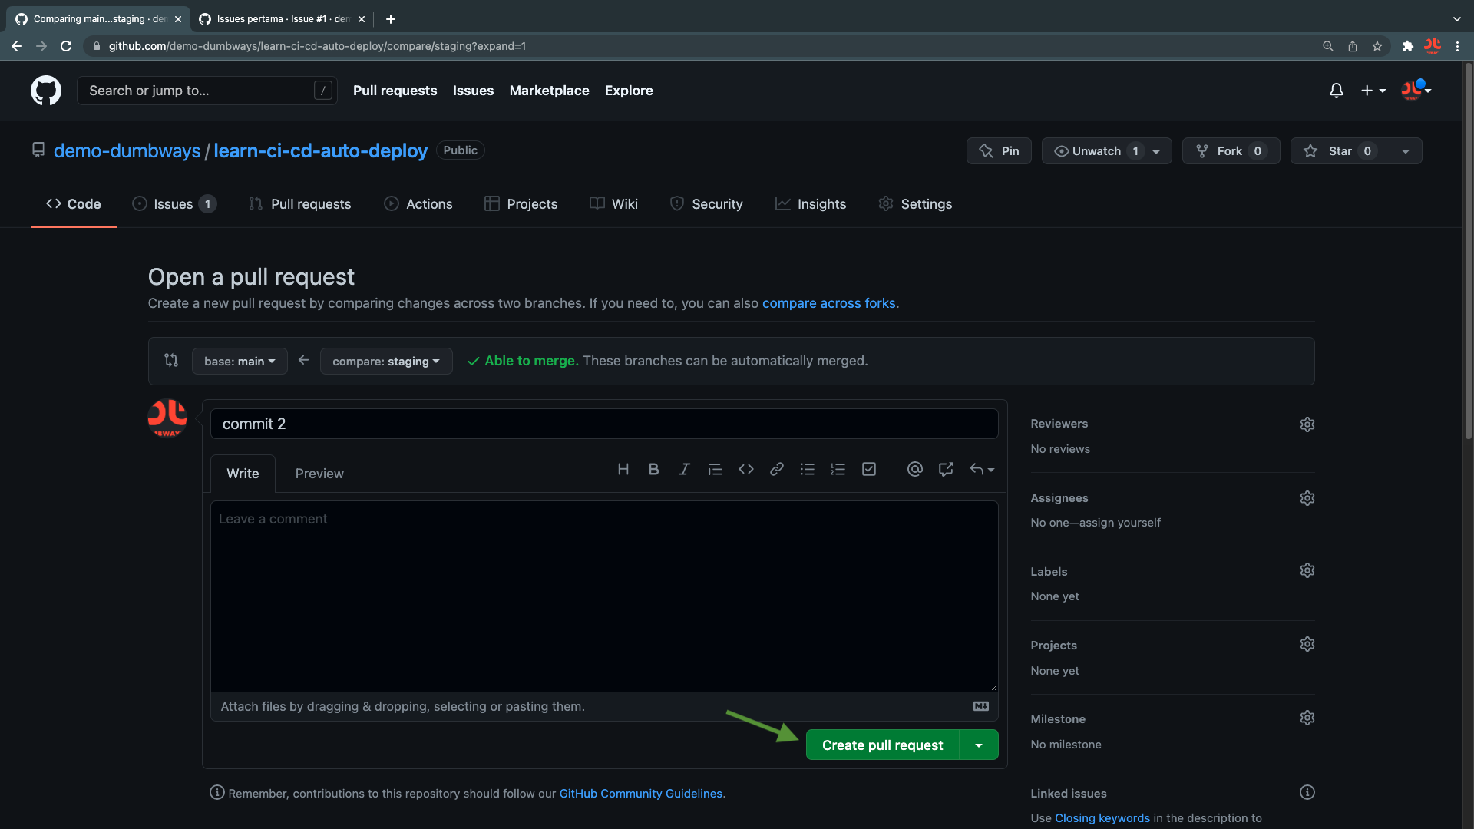
Task: Star the repository
Action: tap(1339, 151)
